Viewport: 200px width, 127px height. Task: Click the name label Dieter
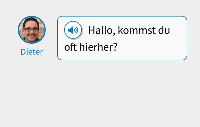pos(32,52)
